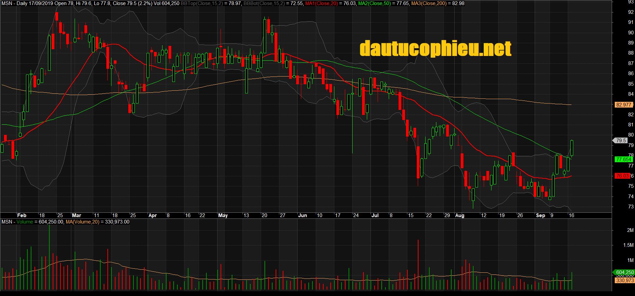Click the orange 330,973 volume average tag
The height and width of the screenshot is (296, 635).
625,280
